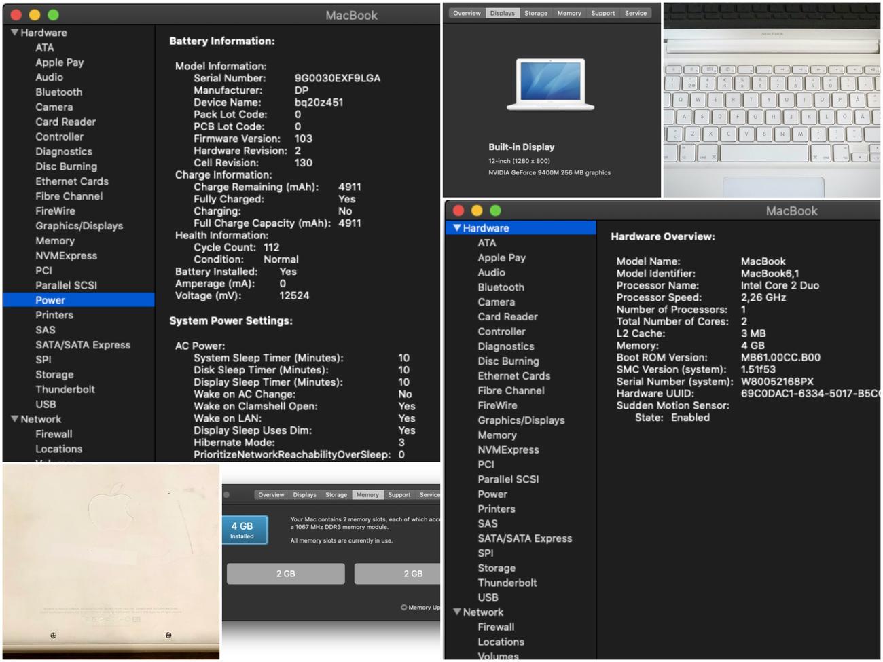
Task: Select SATA/SATA Express in the Battery Information window sidebar
Action: pos(83,345)
